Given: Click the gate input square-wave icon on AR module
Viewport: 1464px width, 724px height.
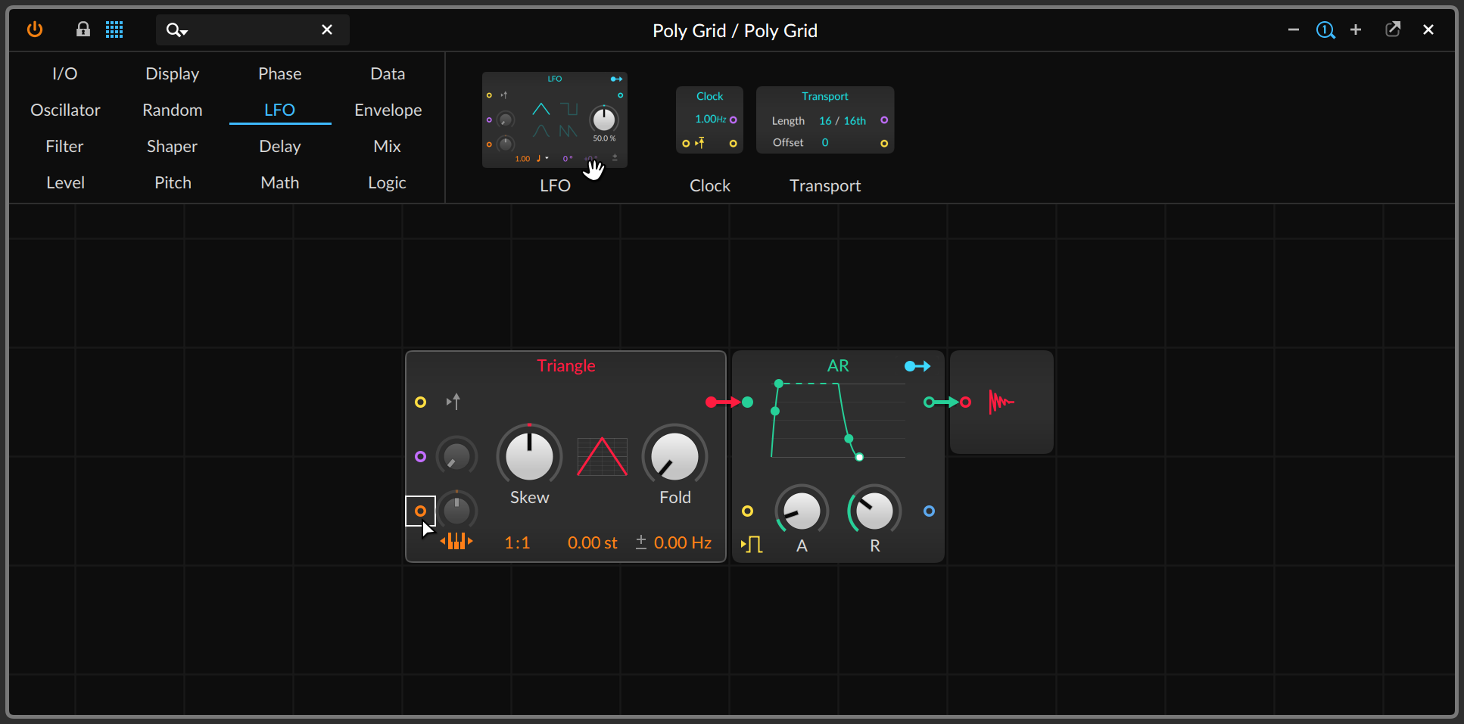Looking at the screenshot, I should tap(752, 543).
